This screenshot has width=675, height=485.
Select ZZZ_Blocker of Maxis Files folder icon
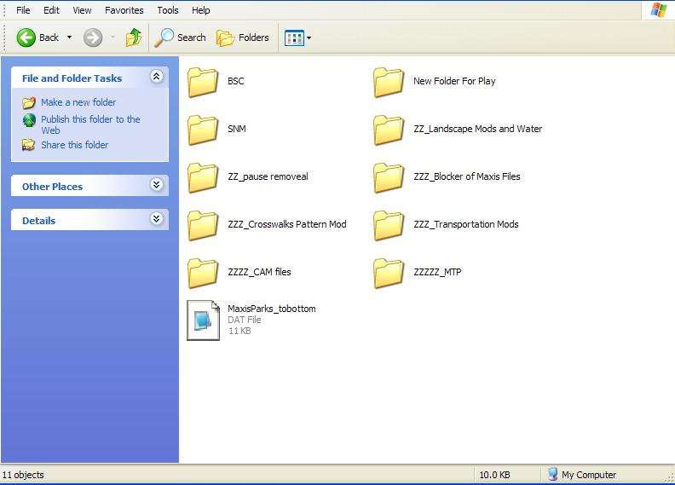point(389,177)
